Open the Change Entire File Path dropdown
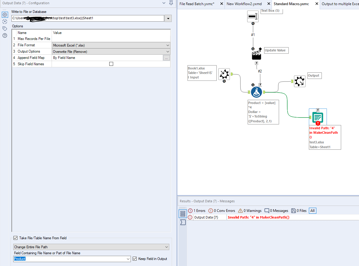This screenshot has width=359, height=266. 91,247
